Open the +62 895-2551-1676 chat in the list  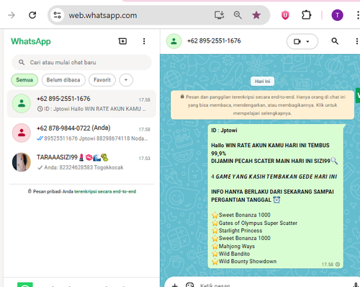coord(81,104)
